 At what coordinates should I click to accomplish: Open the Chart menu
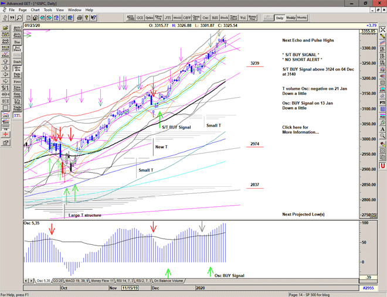tap(35, 10)
